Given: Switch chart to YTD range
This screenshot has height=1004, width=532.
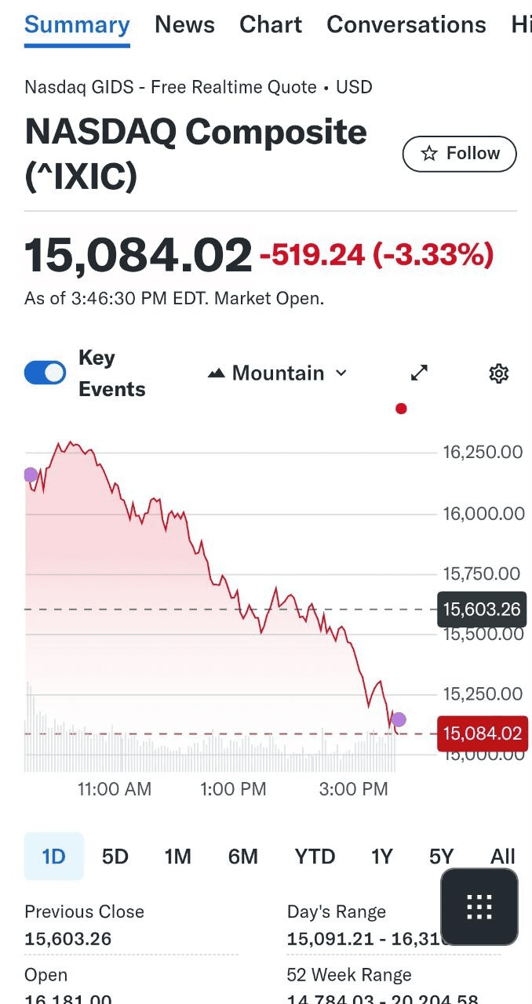Looking at the screenshot, I should point(315,857).
